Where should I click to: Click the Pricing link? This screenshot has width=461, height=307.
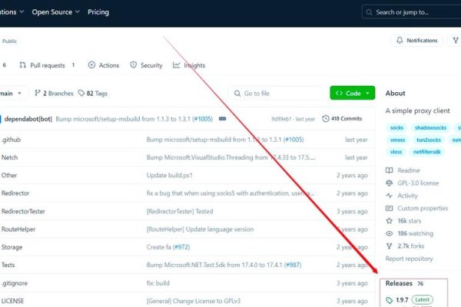pos(98,12)
